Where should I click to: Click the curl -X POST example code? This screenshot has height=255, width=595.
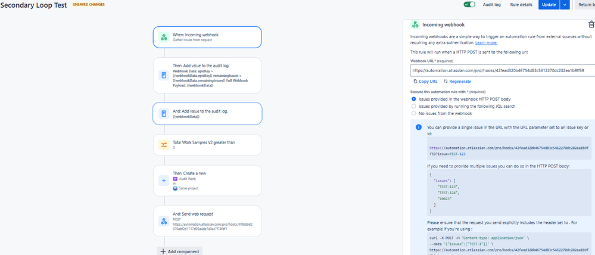pyautogui.click(x=509, y=245)
